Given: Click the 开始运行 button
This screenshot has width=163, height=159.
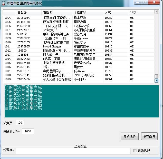Looking at the screenshot, I should point(129,136).
